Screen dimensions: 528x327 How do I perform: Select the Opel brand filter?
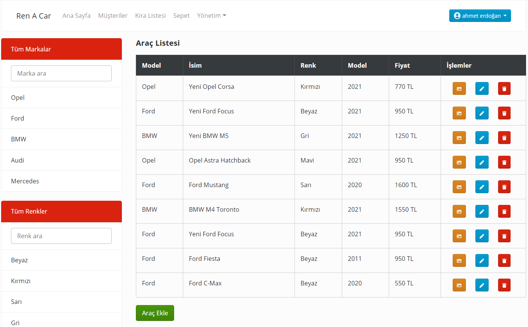pos(17,98)
